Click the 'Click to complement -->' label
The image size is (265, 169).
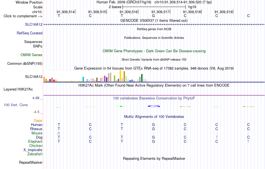click(23, 16)
